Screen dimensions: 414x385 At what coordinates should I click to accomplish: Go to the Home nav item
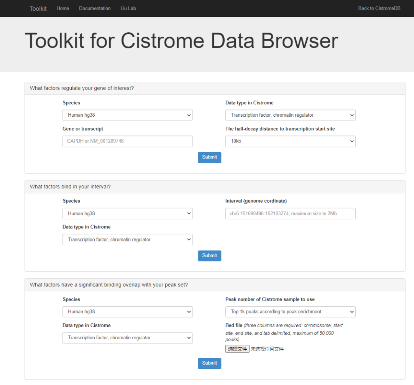click(x=63, y=8)
